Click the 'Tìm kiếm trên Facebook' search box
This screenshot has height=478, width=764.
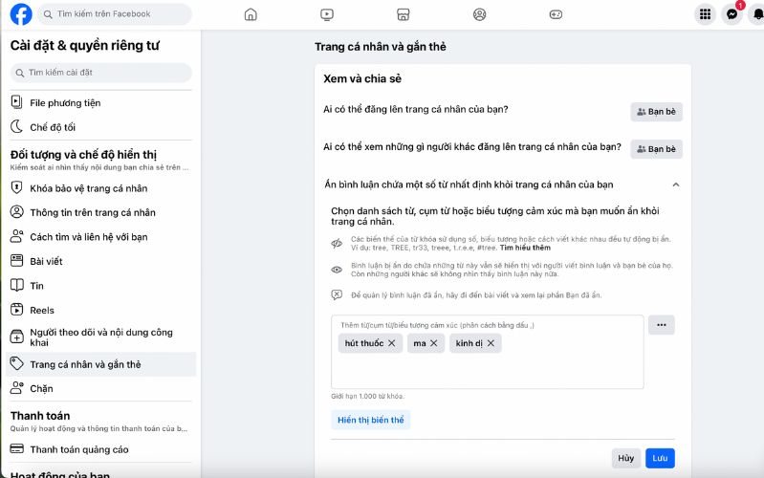115,14
